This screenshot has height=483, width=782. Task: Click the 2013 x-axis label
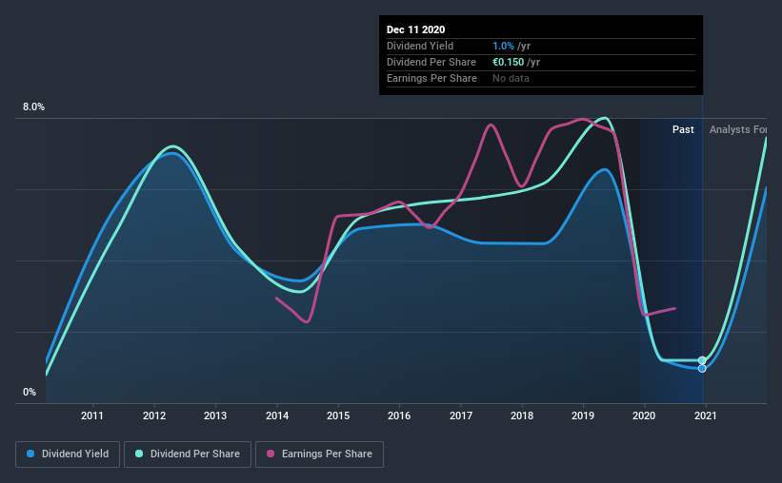point(215,415)
